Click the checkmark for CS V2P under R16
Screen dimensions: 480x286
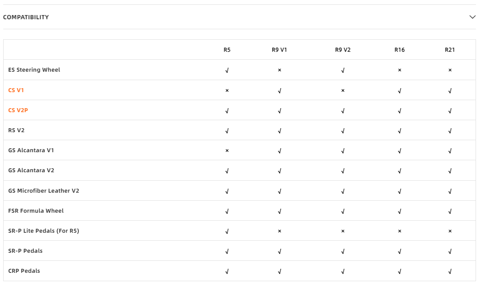[399, 111]
